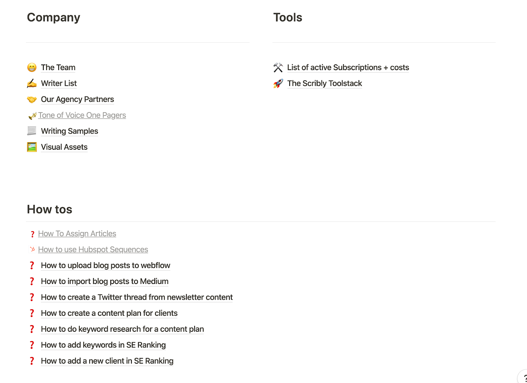Screen dimensions: 527x383
Task: Open List of active Subscriptions + costs
Action: (348, 67)
